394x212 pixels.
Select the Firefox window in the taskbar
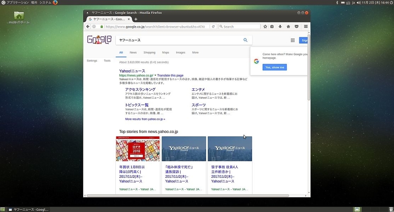coord(28,209)
